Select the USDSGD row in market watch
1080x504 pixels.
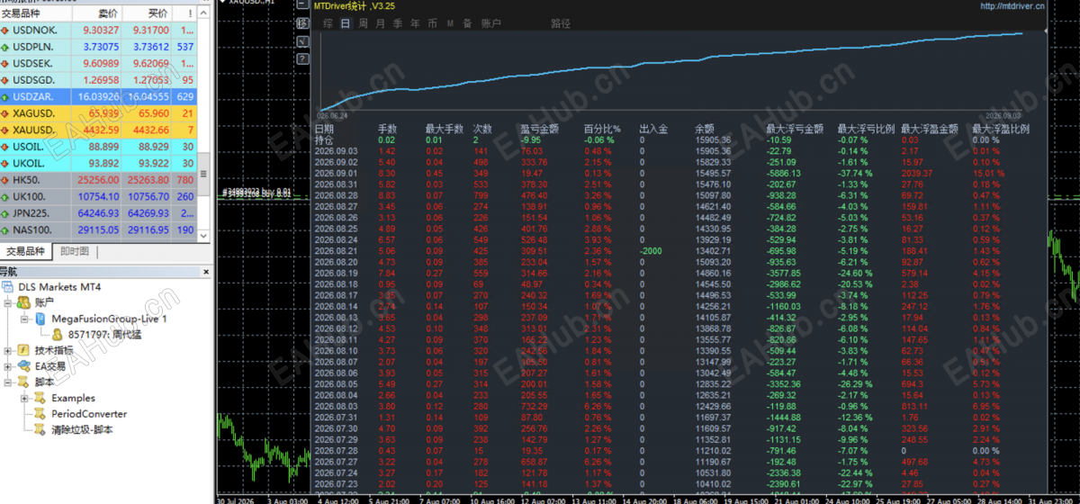point(99,80)
